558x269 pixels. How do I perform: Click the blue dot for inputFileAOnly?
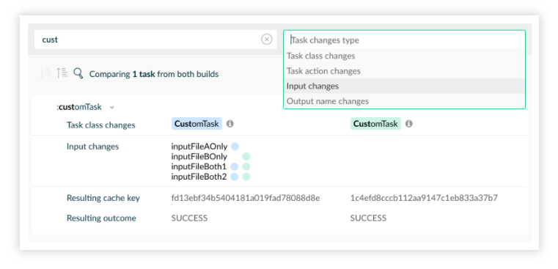pos(235,147)
